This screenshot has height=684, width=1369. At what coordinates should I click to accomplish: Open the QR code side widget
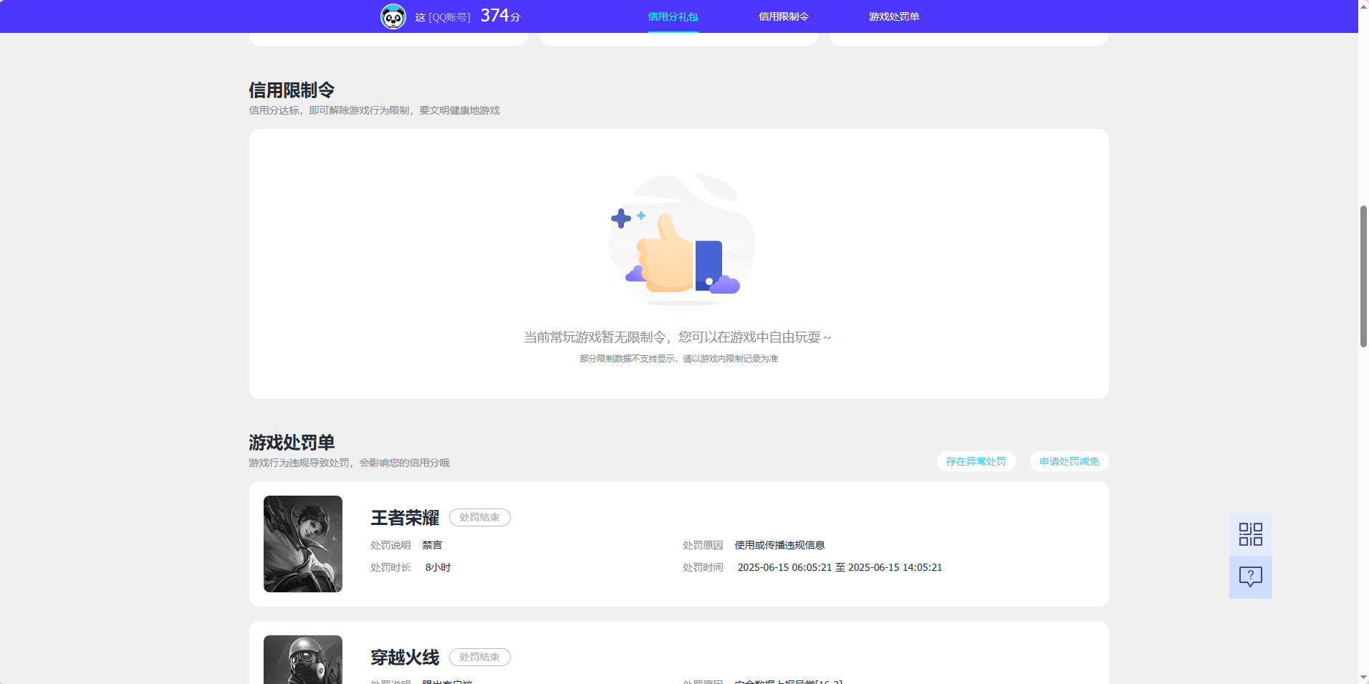[1251, 534]
